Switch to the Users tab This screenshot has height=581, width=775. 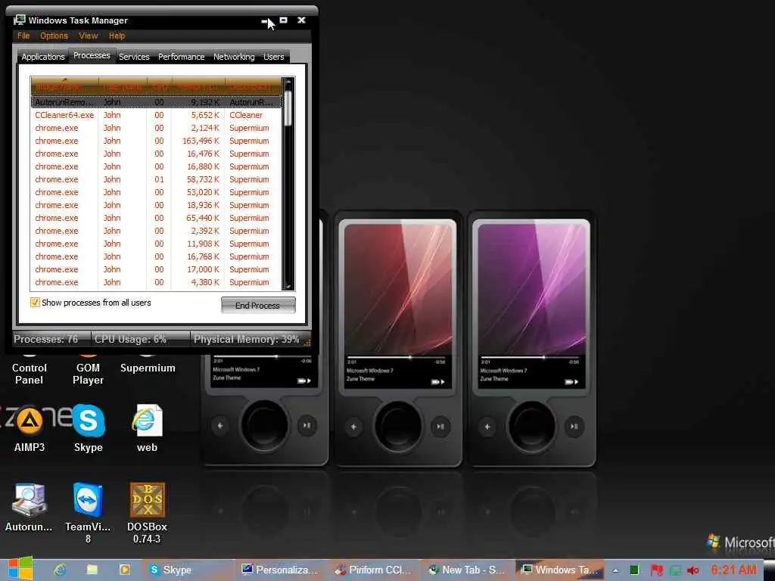coord(273,57)
